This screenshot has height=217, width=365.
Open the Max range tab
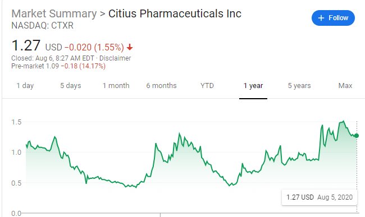coord(345,85)
